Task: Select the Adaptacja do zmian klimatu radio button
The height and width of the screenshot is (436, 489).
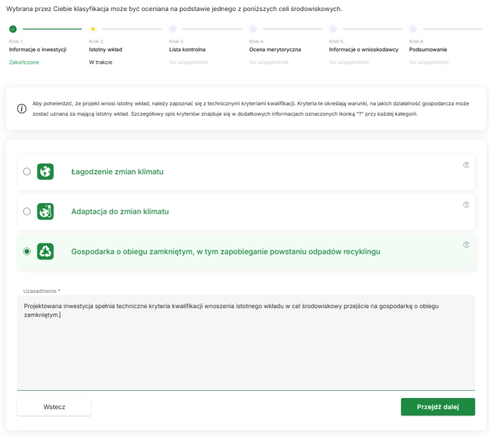Action: [27, 212]
